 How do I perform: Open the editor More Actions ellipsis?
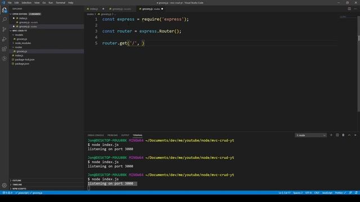pyautogui.click(x=355, y=9)
